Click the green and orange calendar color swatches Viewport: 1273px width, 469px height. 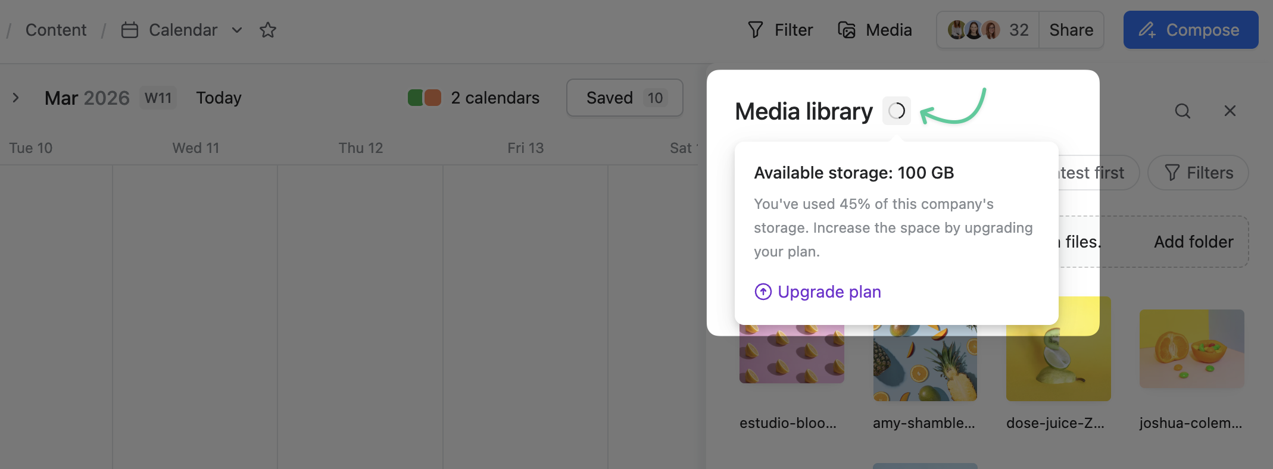click(425, 98)
